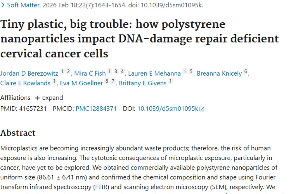Click author Eva M Goellner
Viewport: 291px width, 194px height.
[x=81, y=83]
